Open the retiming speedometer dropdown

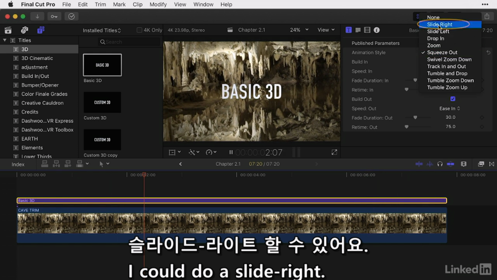211,152
